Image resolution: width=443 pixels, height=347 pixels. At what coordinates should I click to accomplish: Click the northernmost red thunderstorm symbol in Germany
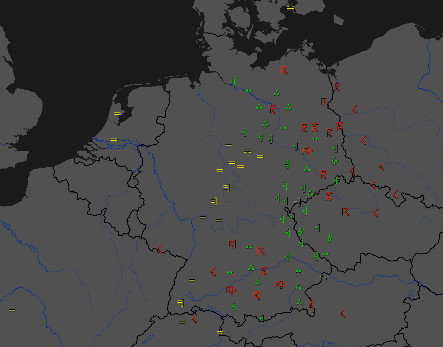pyautogui.click(x=283, y=70)
